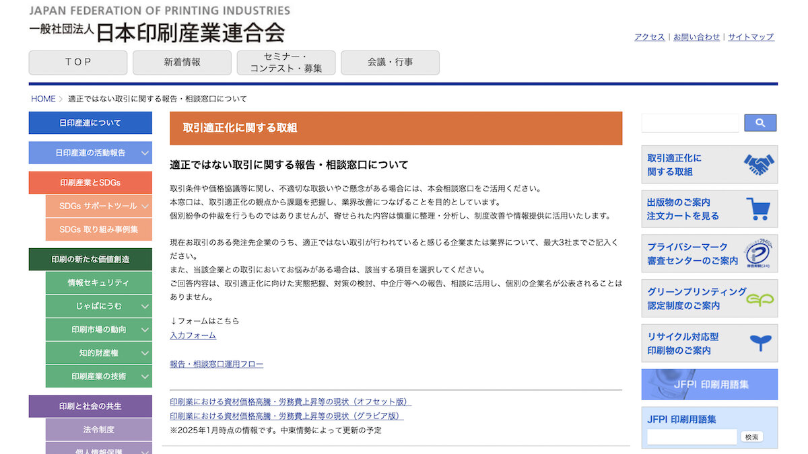Go to セミナー・コンテスト・募集 tab
Screen dimensions: 808x454
[286, 63]
